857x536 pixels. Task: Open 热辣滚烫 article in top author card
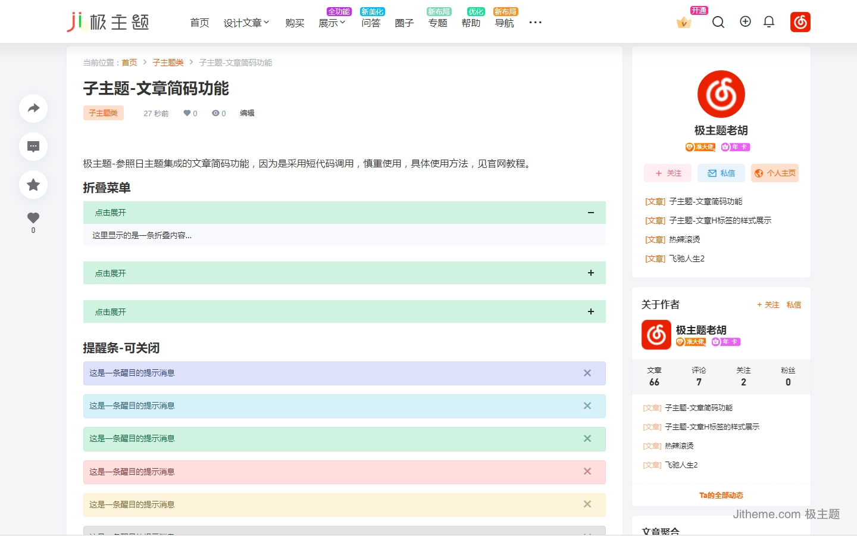[x=684, y=239]
